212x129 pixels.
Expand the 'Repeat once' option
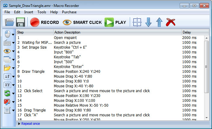coord(19,124)
